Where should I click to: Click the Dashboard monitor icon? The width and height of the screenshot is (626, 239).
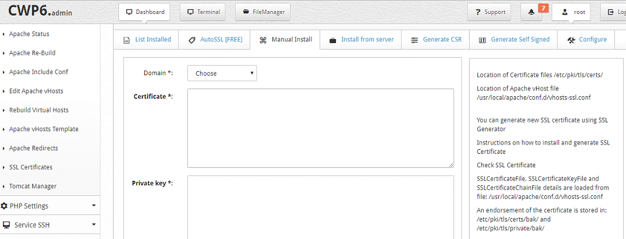point(129,12)
